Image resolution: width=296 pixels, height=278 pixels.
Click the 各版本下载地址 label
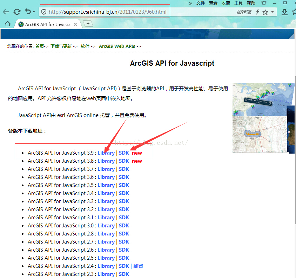click(27, 131)
